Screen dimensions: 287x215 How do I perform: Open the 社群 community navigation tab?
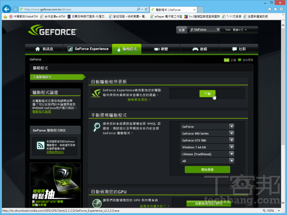click(x=239, y=49)
